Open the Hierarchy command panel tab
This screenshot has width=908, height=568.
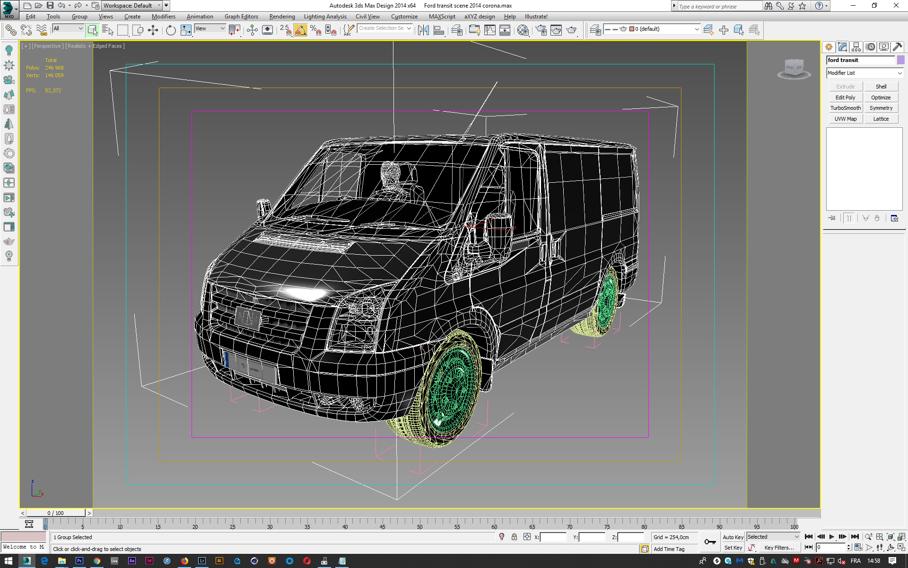(x=856, y=47)
